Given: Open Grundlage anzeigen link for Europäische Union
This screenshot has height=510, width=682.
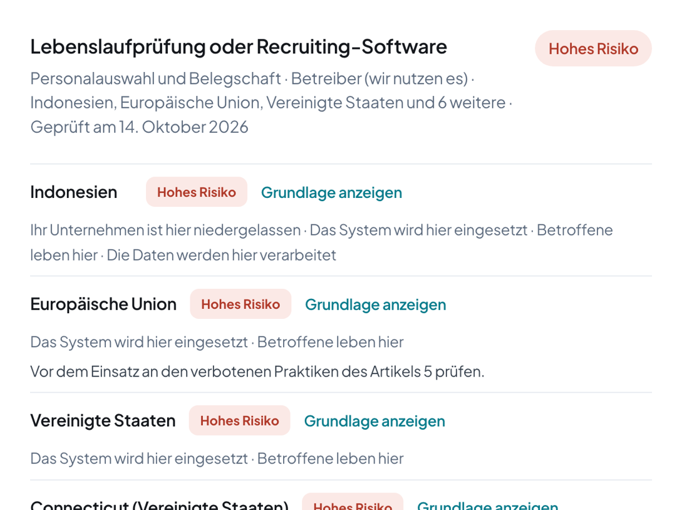Looking at the screenshot, I should point(375,304).
